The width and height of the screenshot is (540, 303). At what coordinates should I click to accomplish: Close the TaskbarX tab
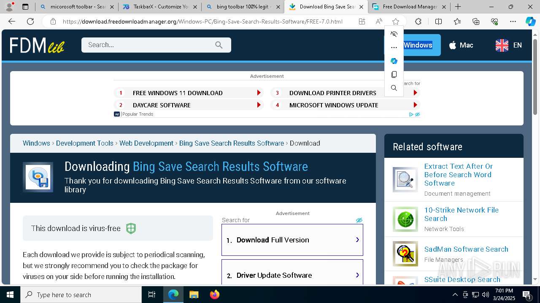point(194,7)
